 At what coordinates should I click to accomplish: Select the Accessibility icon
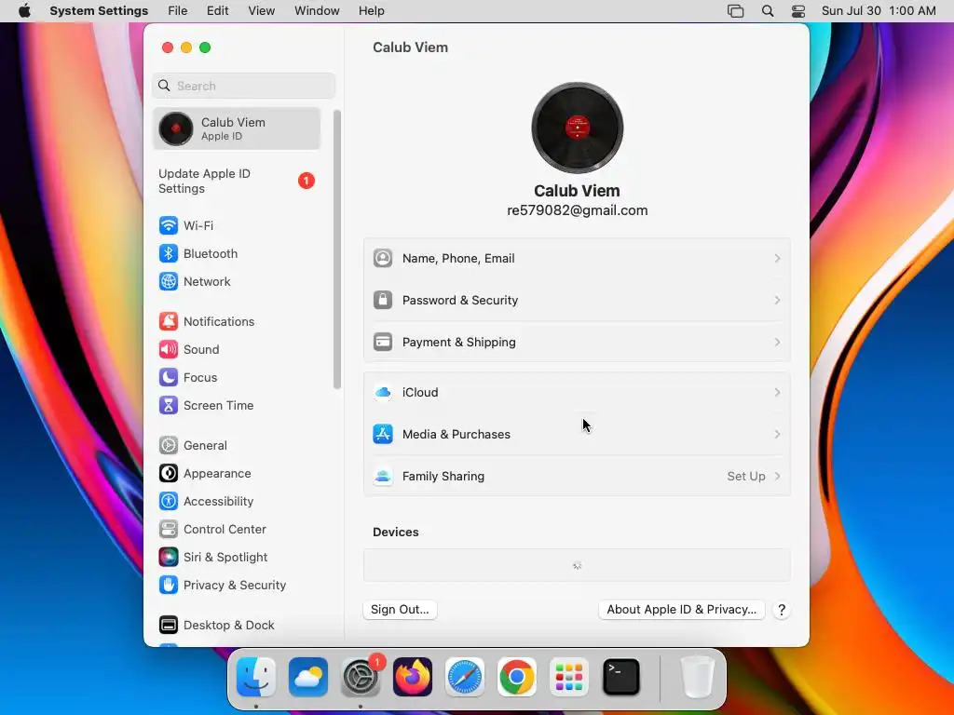coord(169,502)
